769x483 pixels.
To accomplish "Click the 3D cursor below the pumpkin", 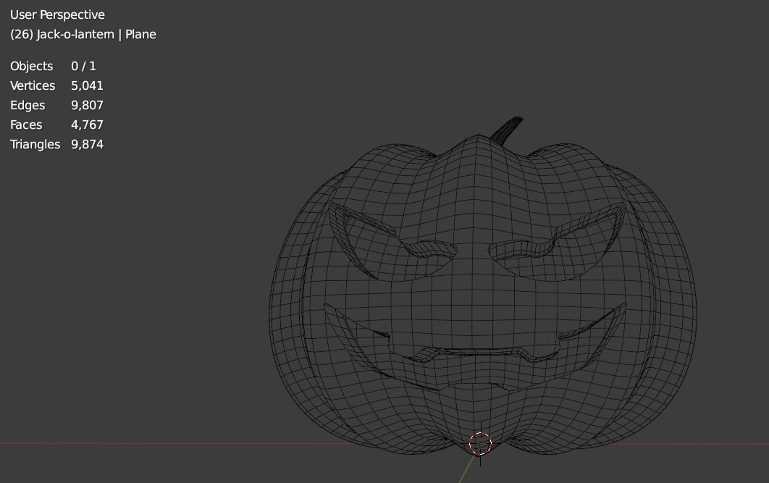I will click(x=480, y=443).
